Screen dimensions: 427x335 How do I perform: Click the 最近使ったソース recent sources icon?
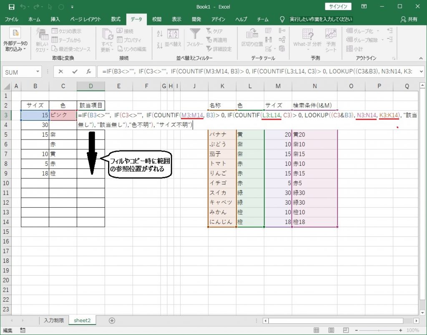[x=55, y=49]
